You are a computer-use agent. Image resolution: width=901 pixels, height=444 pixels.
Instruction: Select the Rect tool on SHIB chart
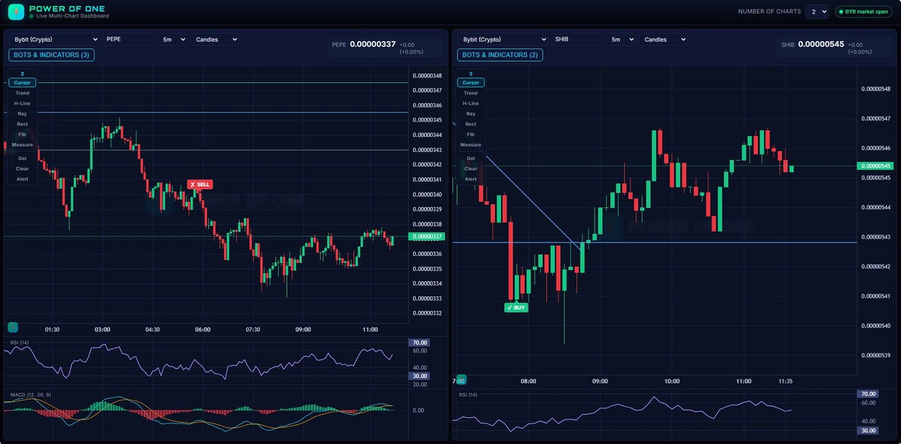(471, 124)
